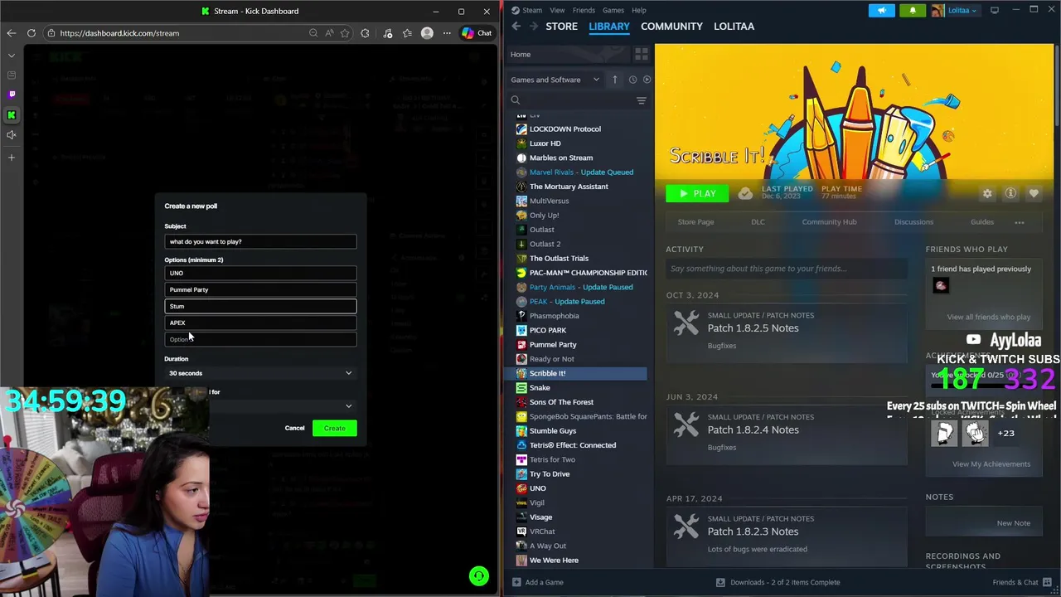Expand the Games and Software filter dropdown

[x=555, y=80]
